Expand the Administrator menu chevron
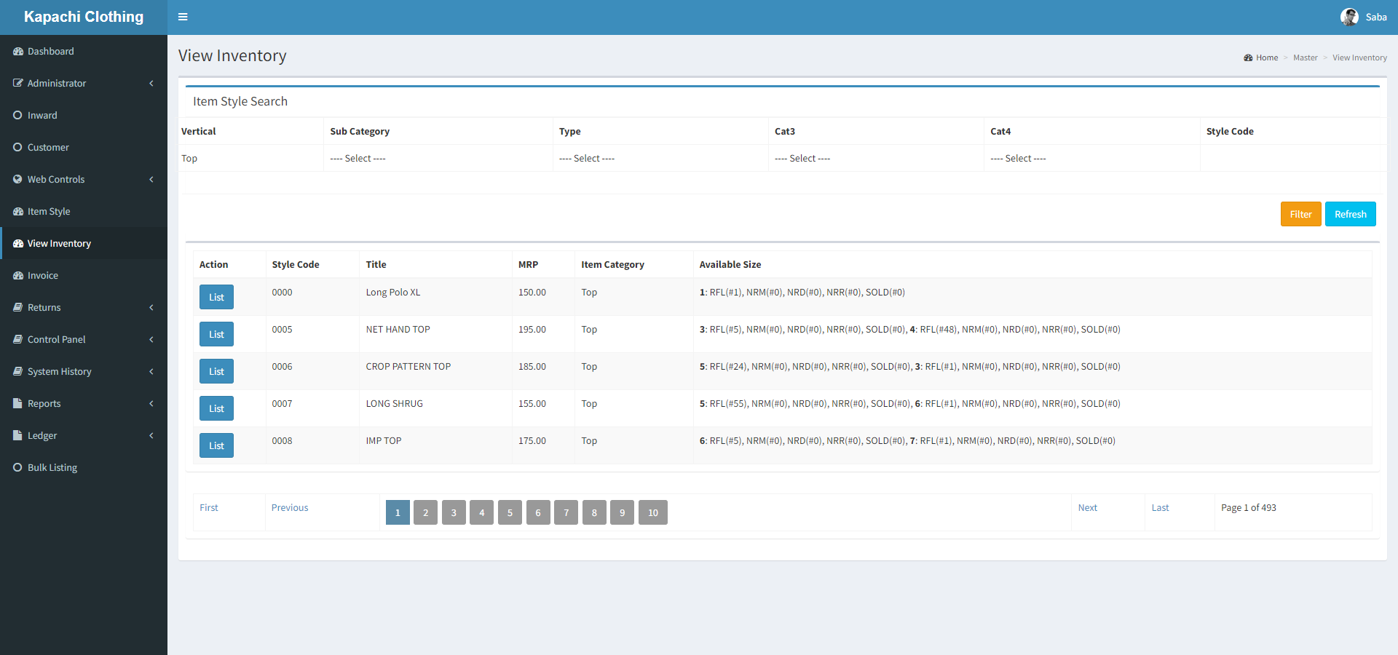Screen dimensions: 1398x655 (x=151, y=84)
